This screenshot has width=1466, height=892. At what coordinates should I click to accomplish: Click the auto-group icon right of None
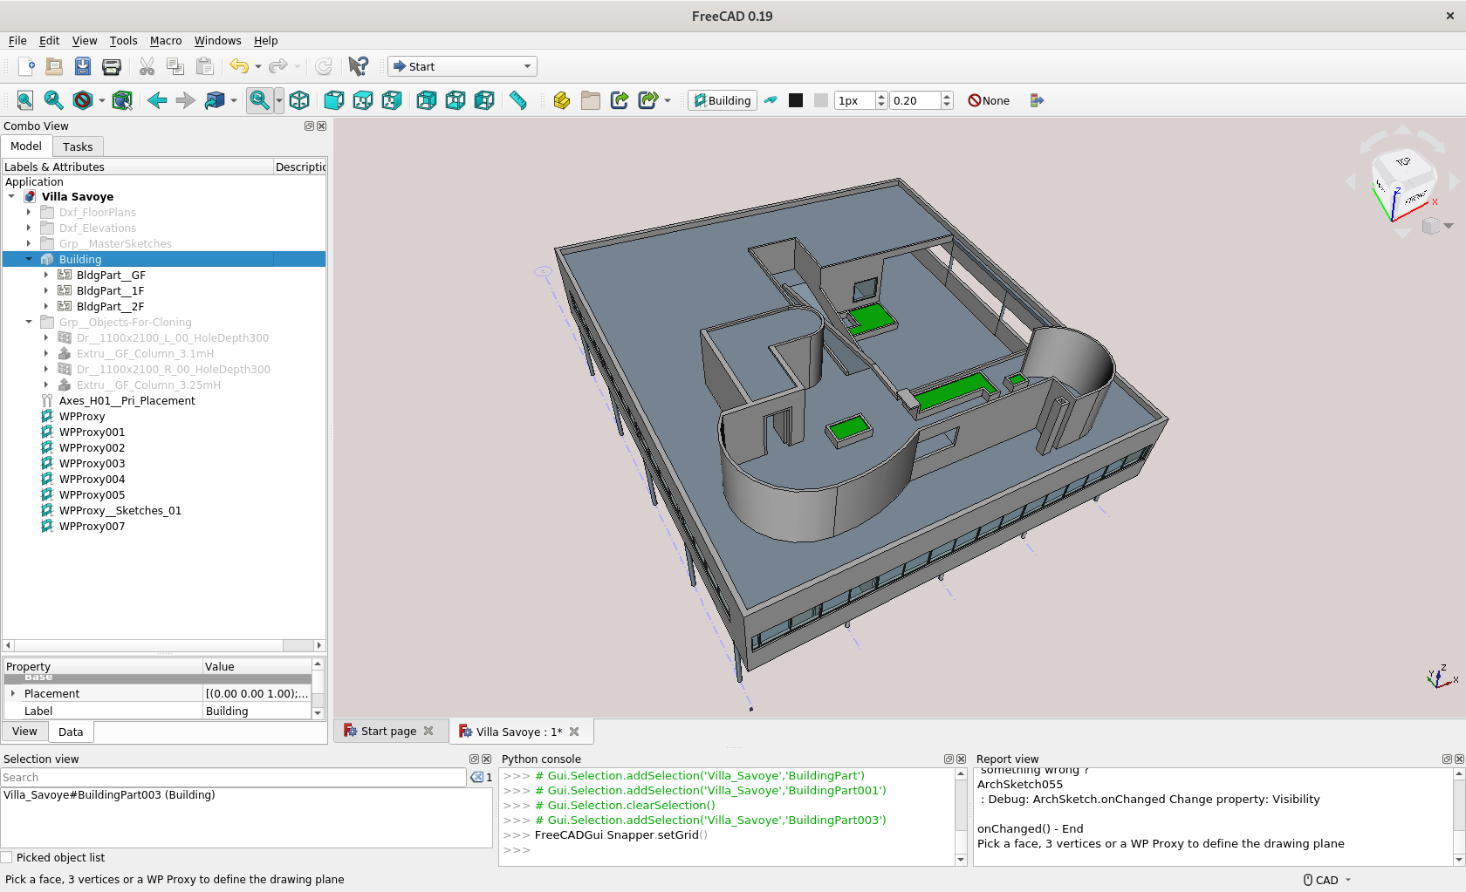point(1037,100)
